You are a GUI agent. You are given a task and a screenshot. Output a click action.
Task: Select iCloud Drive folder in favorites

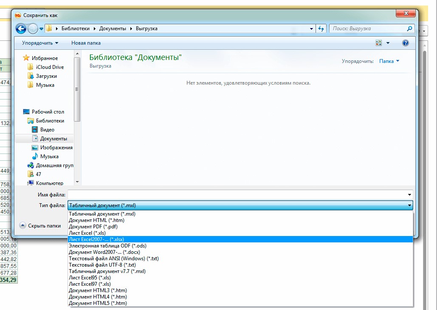[x=50, y=67]
